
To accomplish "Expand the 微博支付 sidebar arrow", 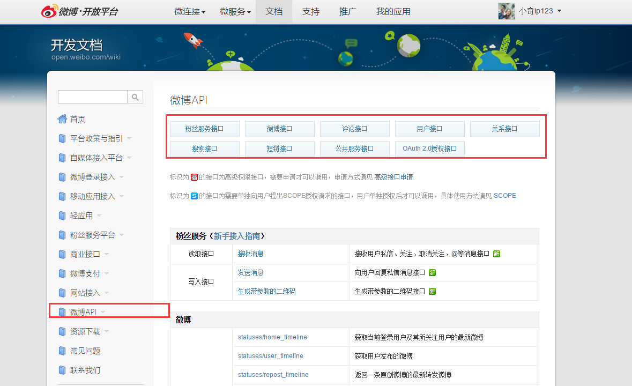I will click(x=107, y=273).
